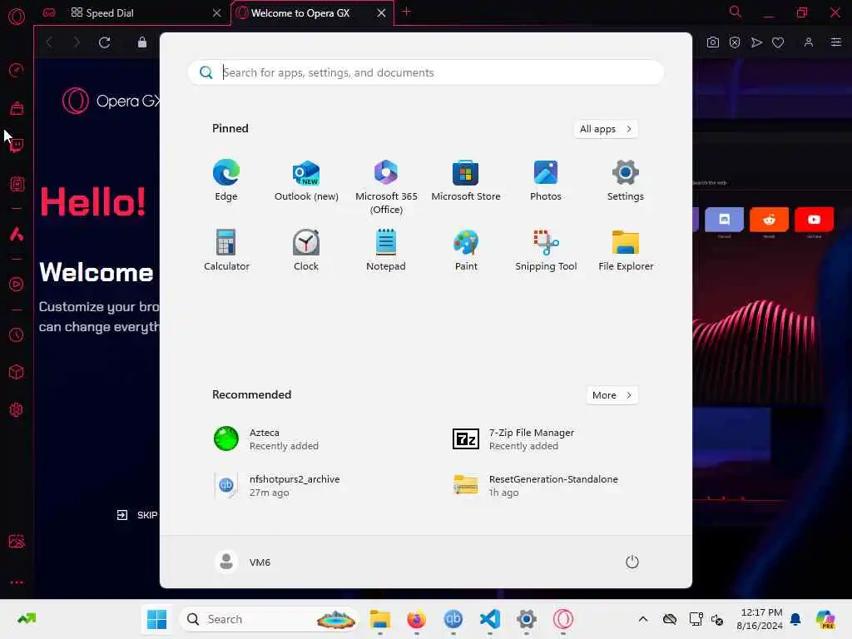The image size is (852, 639).
Task: Click Windows Start button in taskbar
Action: 157,619
